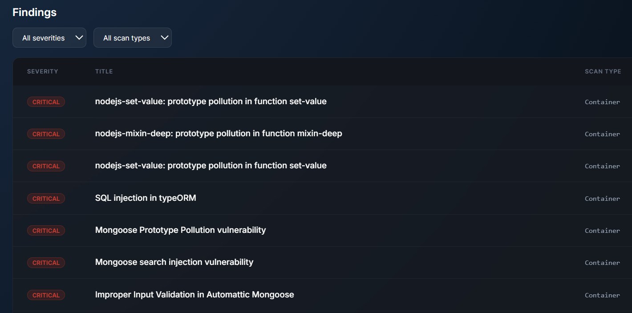Click Container scan type for typeORM row
Viewport: 632px width, 313px height.
[602, 199]
